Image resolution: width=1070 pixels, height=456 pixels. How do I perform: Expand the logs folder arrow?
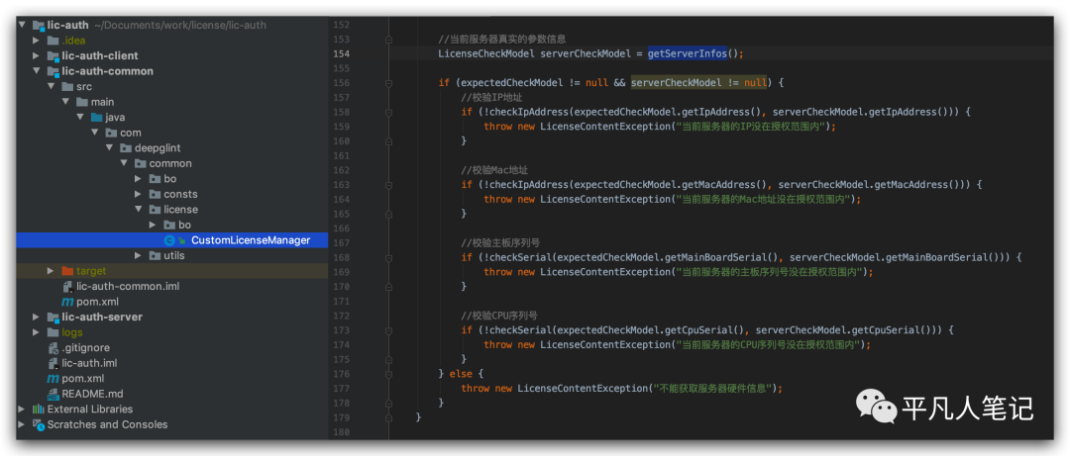pyautogui.click(x=37, y=332)
